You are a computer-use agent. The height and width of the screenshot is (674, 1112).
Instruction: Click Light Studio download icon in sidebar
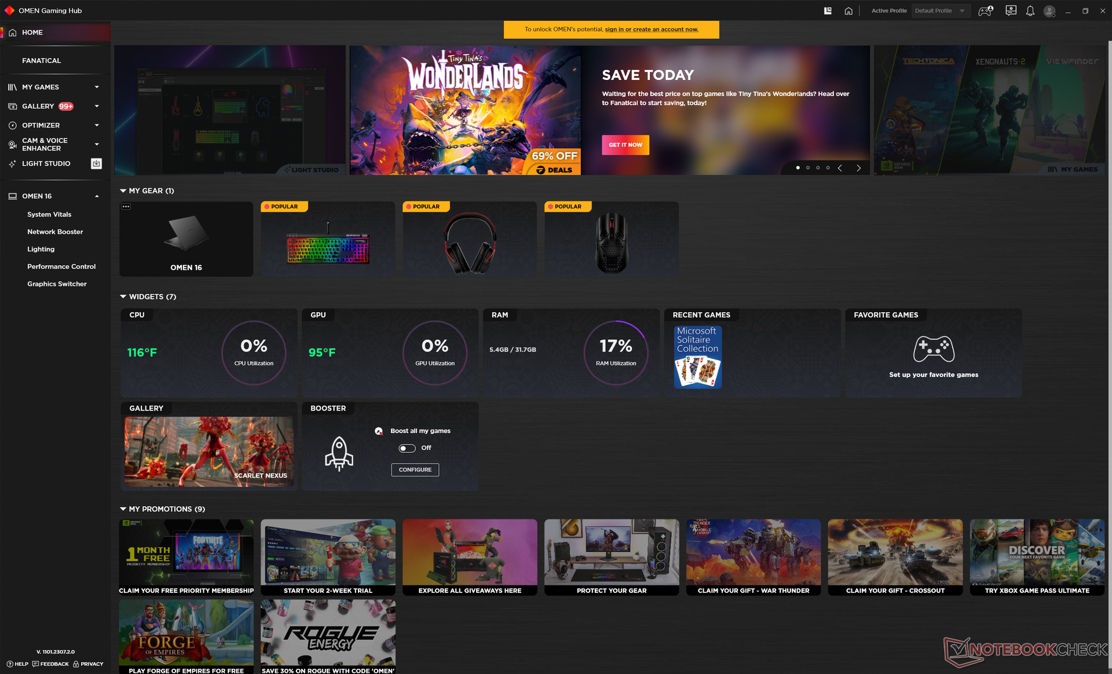(x=96, y=164)
